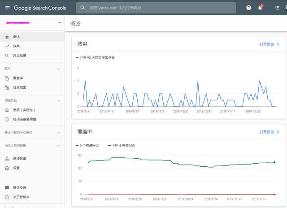Click the 2019/9/4 axis label
Viewport: 287px width, 208px height.
click(83, 111)
